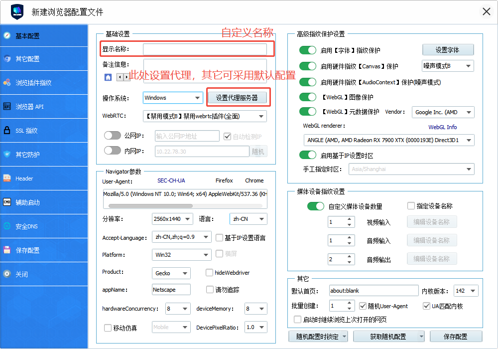Expand the 分辨率 2560x1440 dropdown
The width and height of the screenshot is (498, 349).
(172, 219)
